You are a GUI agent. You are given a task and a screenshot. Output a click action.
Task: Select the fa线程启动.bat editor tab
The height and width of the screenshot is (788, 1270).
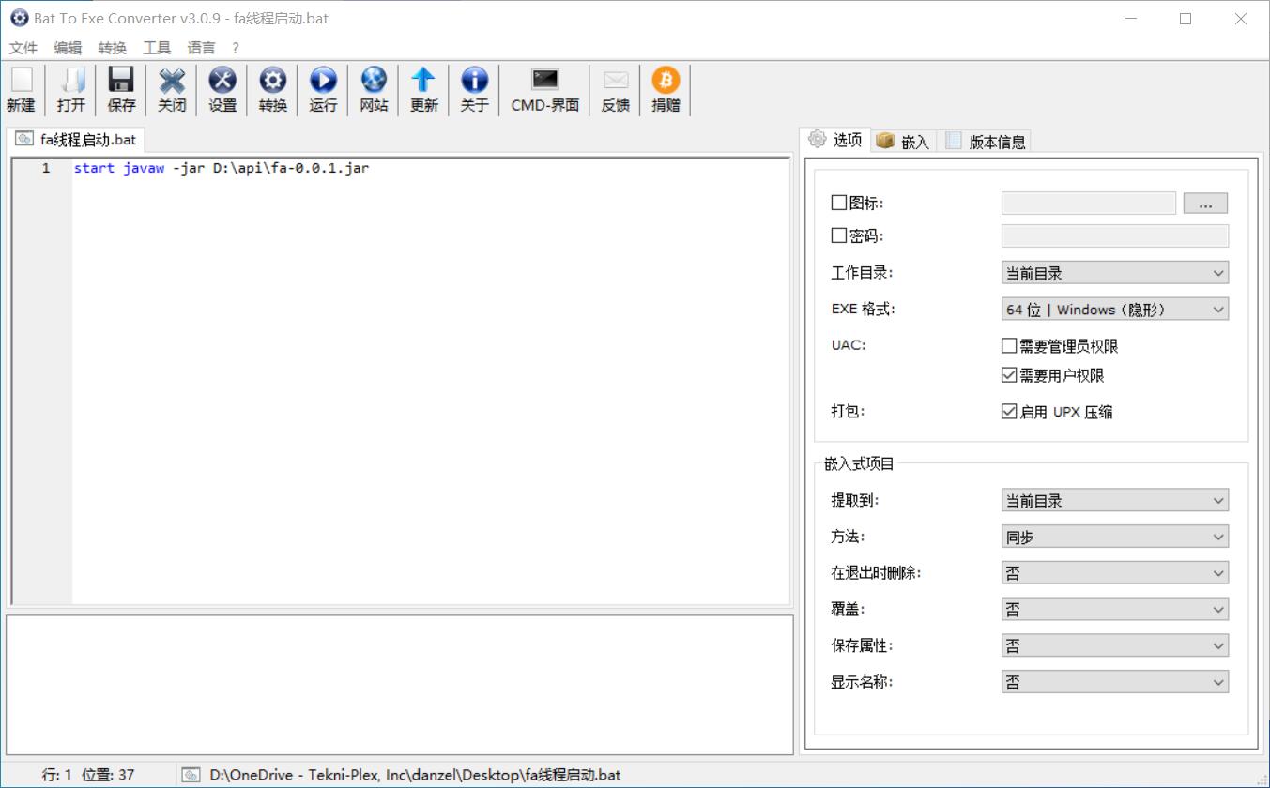[76, 140]
